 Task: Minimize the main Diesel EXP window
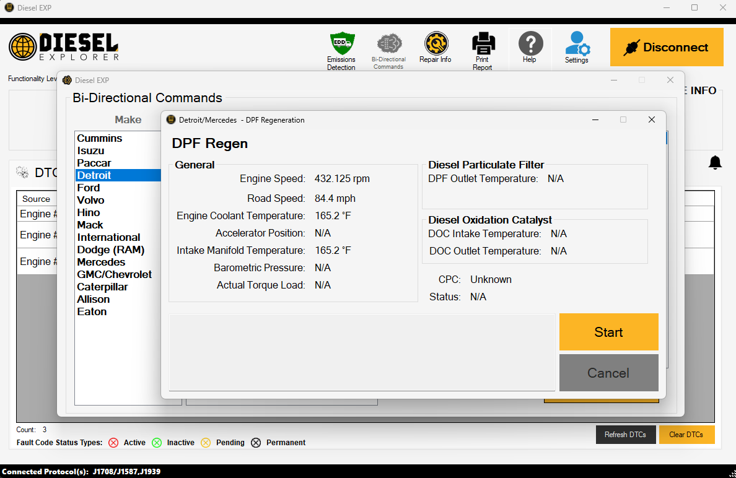[667, 7]
